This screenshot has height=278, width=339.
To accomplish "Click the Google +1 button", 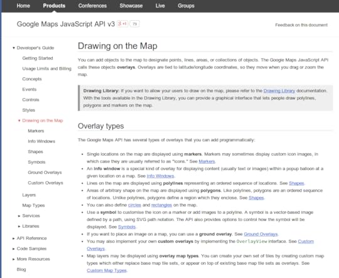I will pos(122,24).
